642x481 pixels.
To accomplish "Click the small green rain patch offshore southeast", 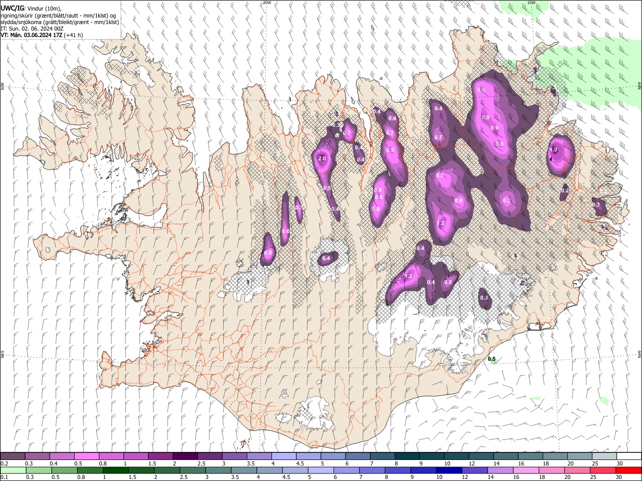I will [603, 401].
